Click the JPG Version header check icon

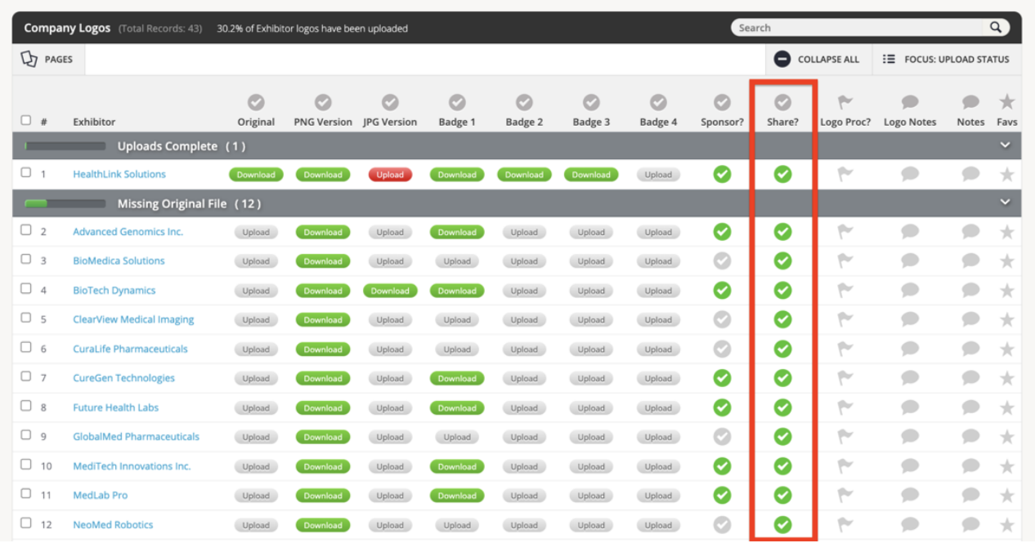pyautogui.click(x=390, y=102)
